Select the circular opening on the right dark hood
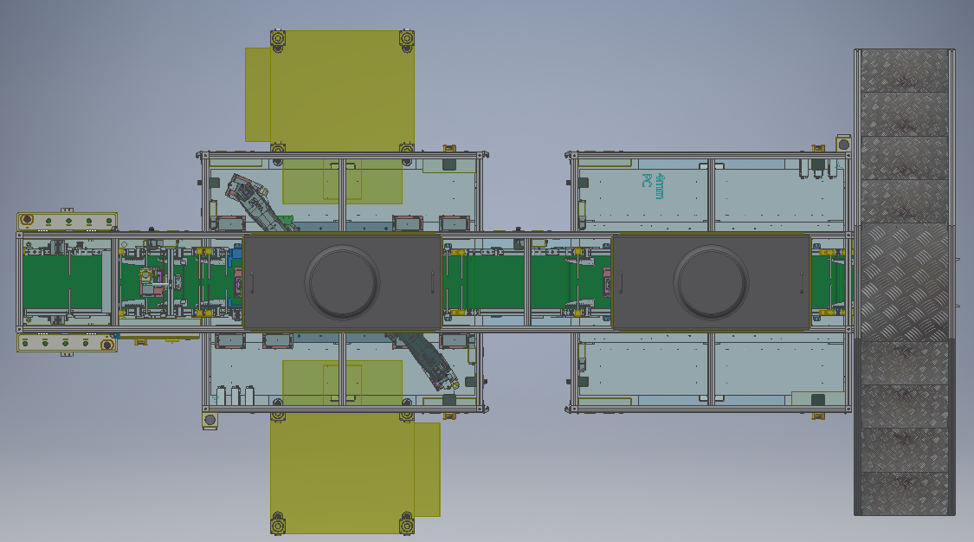This screenshot has height=542, width=974. (711, 281)
